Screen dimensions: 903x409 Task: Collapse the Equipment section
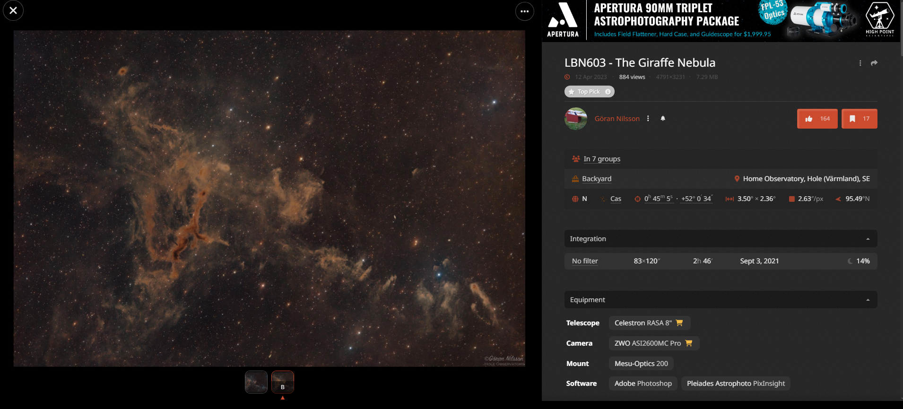click(x=721, y=300)
